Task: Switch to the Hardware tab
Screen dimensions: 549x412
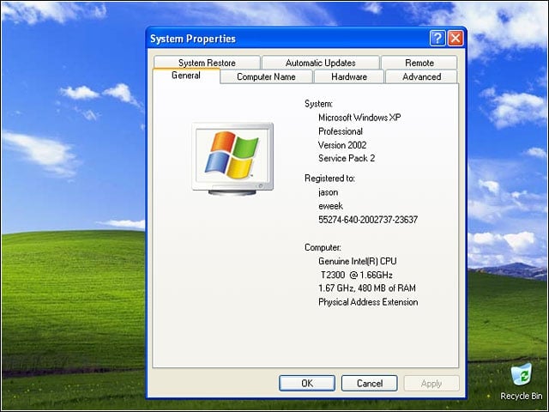Action: [x=349, y=76]
